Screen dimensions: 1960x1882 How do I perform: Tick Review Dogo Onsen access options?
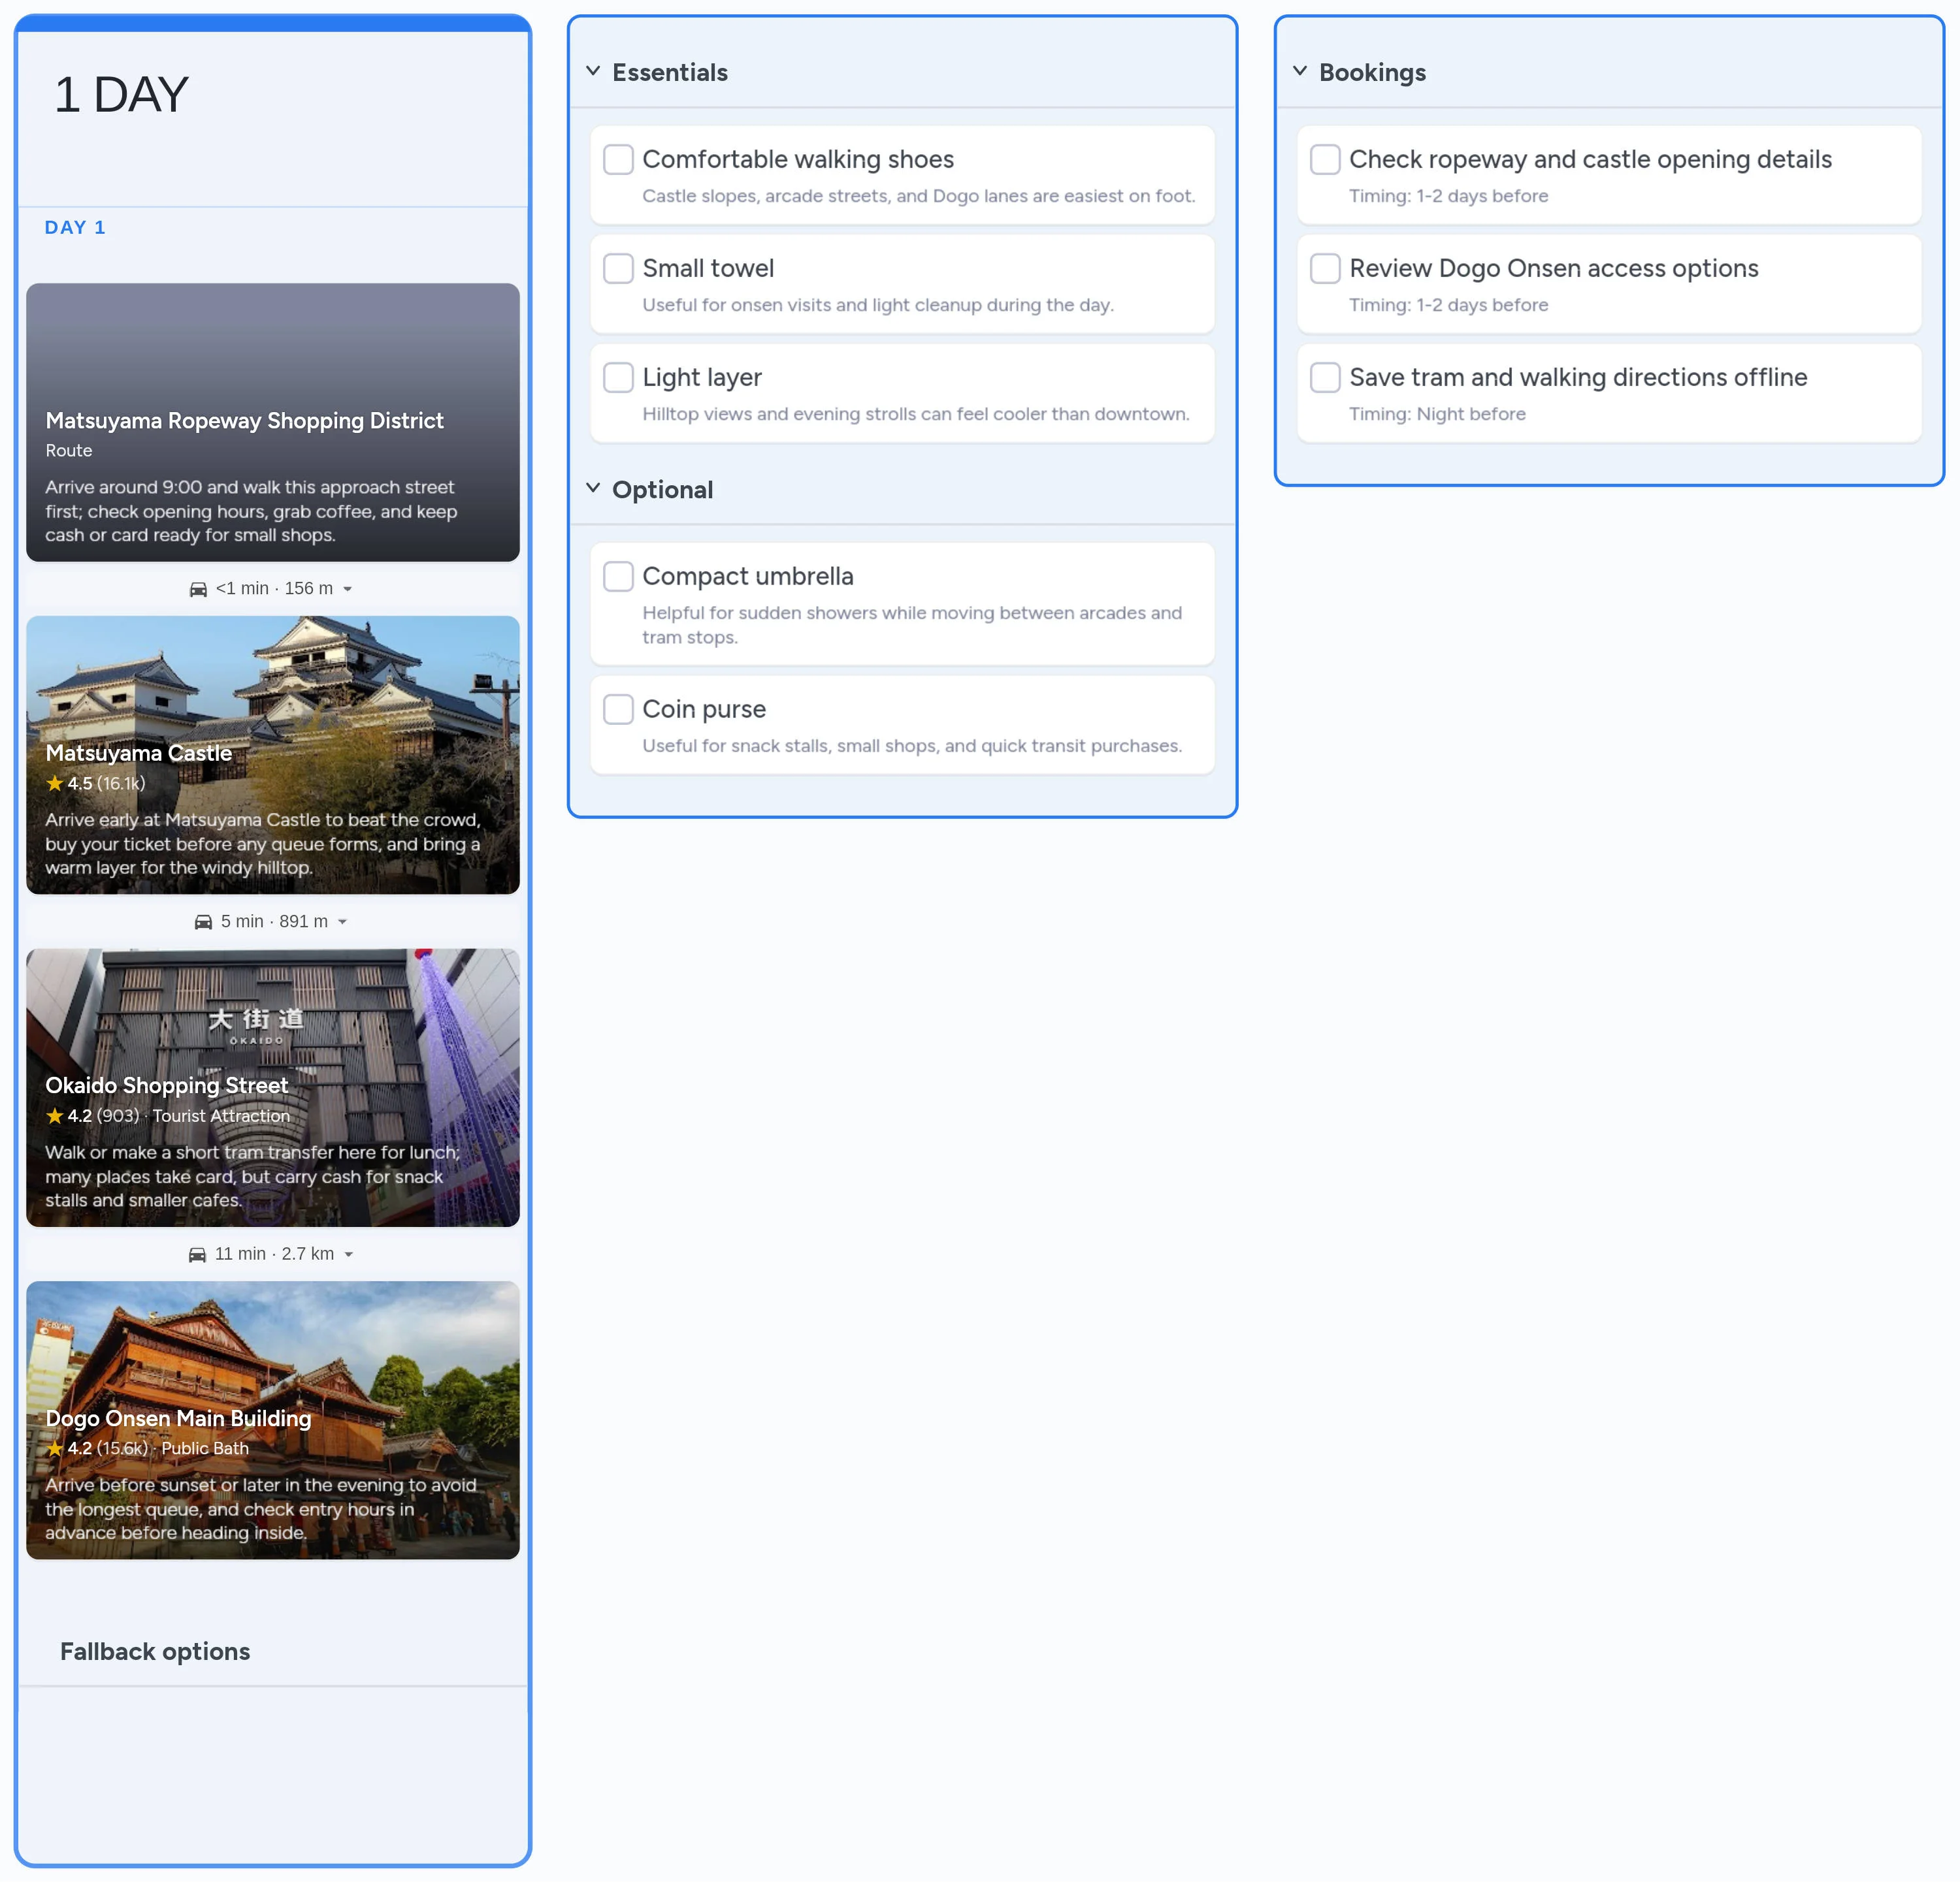1325,268
